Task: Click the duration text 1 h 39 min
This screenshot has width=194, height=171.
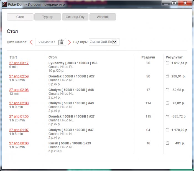Action: pyautogui.click(x=17, y=80)
